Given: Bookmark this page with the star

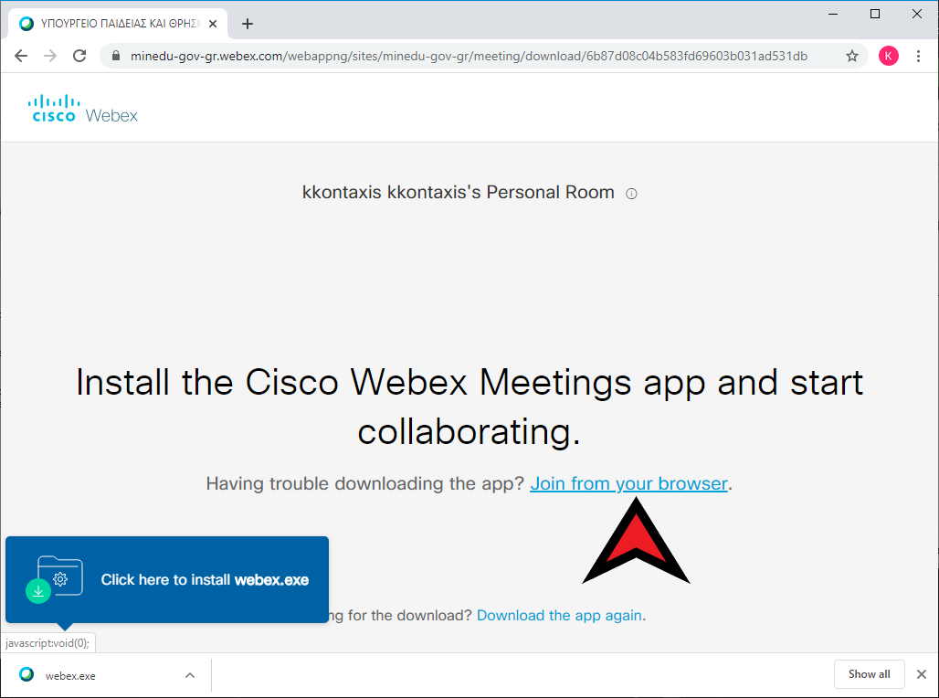Looking at the screenshot, I should 851,56.
